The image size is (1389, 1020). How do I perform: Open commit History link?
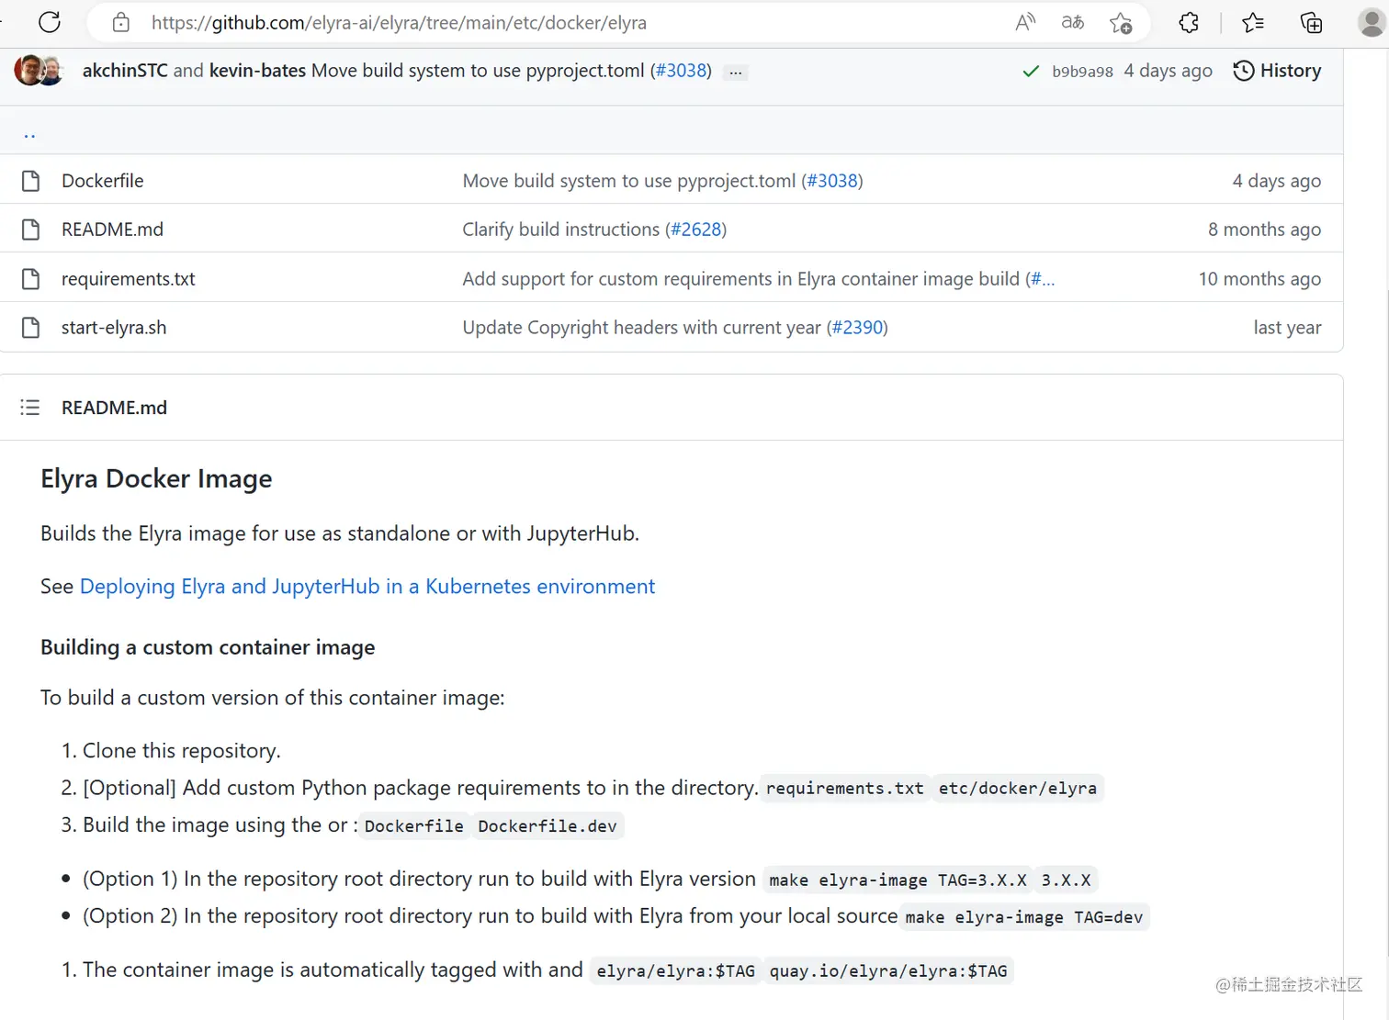tap(1277, 71)
